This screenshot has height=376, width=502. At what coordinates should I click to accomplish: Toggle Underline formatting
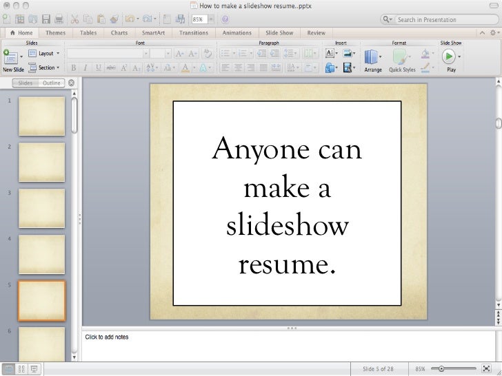(99, 67)
